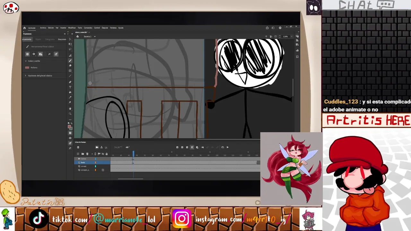Open the workspace switcher icon

click(273, 28)
